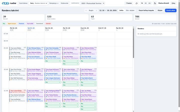
Task: Open Herr Jonas Braun appointment
Action: pos(88,100)
